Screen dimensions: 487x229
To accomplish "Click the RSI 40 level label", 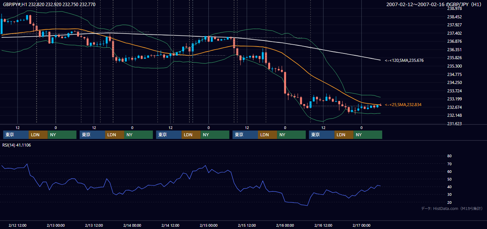I will [x=449, y=187].
